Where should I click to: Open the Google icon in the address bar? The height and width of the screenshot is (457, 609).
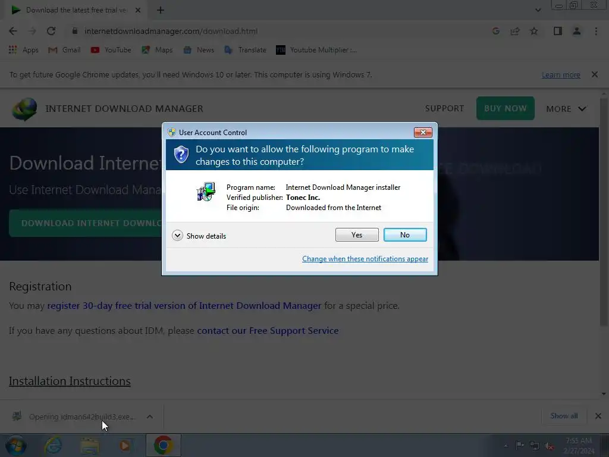click(x=495, y=31)
